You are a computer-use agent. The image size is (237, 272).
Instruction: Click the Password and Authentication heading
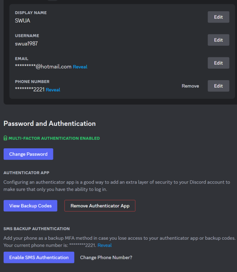click(x=49, y=124)
